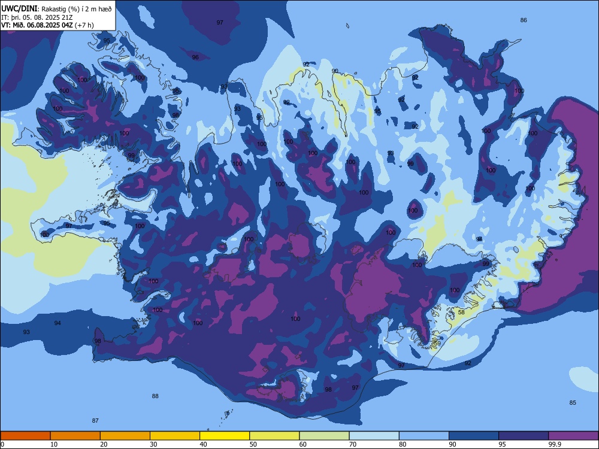Screen dimensions: 599x449
Task: Click the '86' humidity value over the sea
Action: point(524,20)
